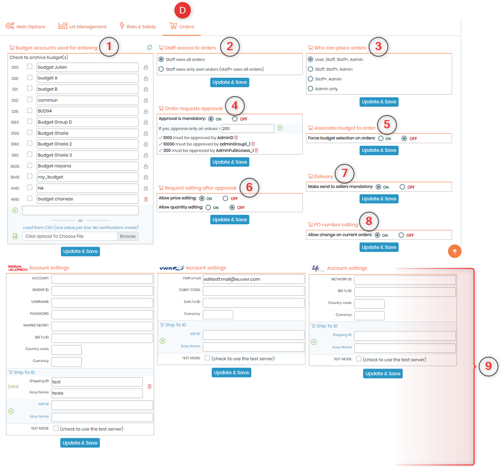The image size is (500, 467).
Task: Click lock icon for commun budget
Action: point(146,100)
